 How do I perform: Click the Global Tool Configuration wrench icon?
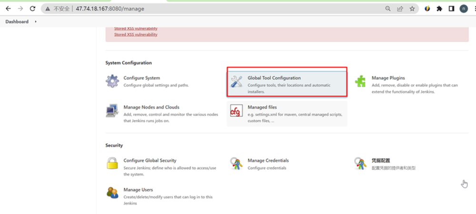[x=237, y=82]
